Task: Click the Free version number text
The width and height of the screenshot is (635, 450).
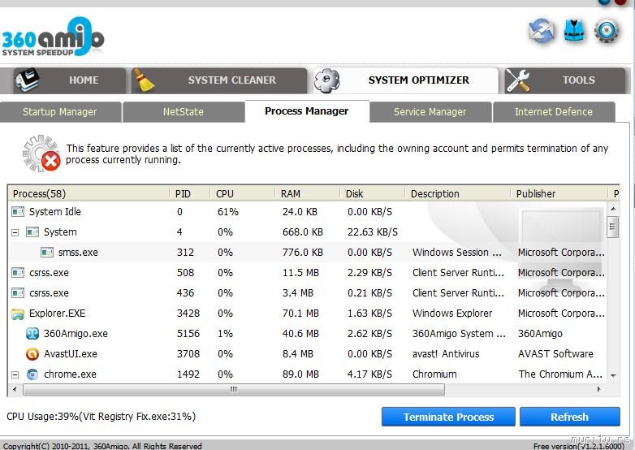Action: click(579, 446)
